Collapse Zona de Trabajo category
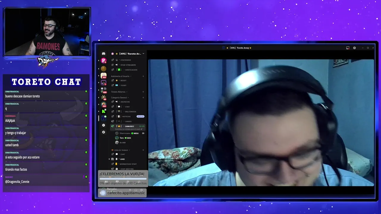Image resolution: width=381 pixels, height=214 pixels. point(120,150)
